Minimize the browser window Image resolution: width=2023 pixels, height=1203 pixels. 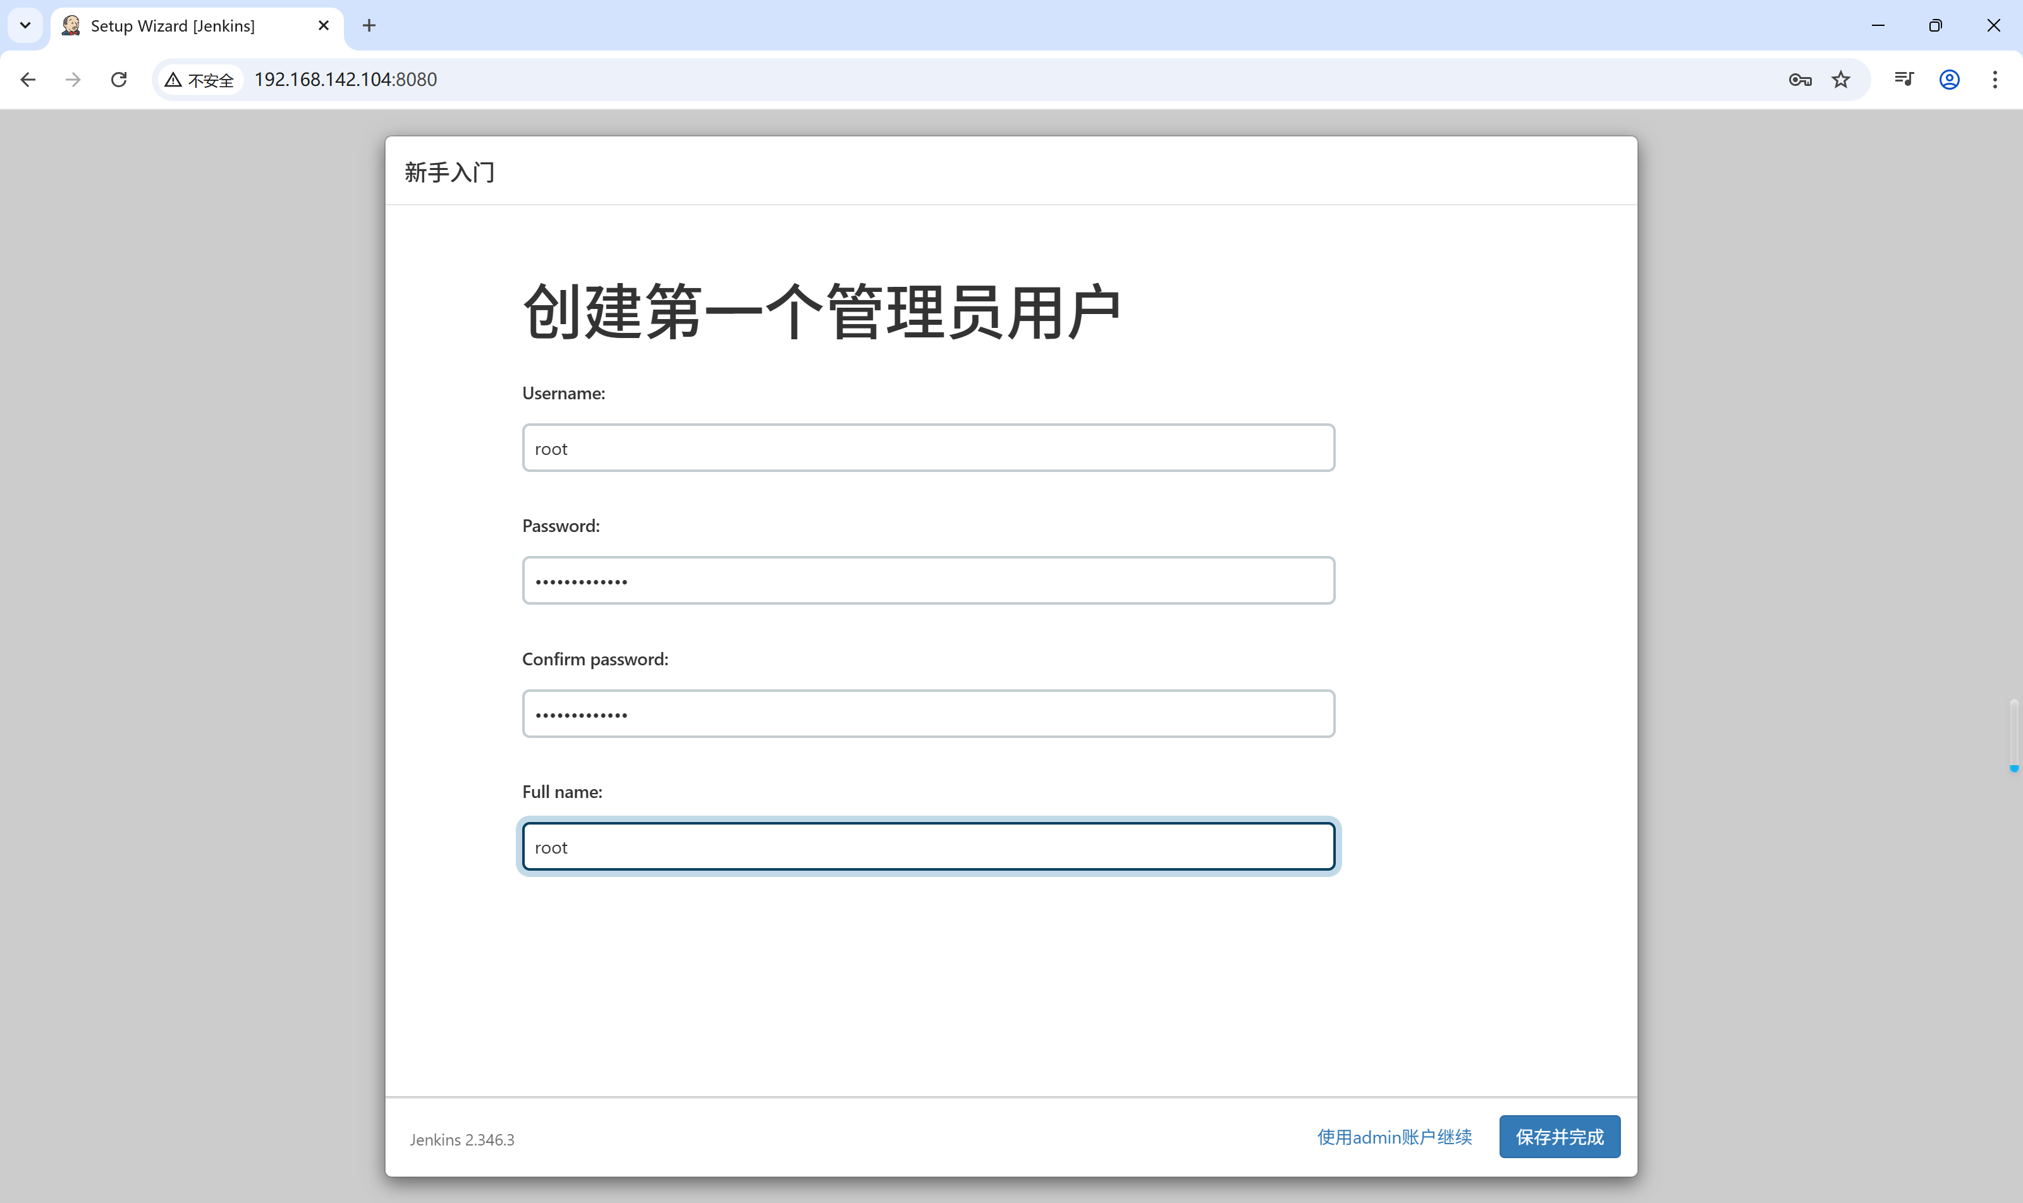coord(1877,26)
